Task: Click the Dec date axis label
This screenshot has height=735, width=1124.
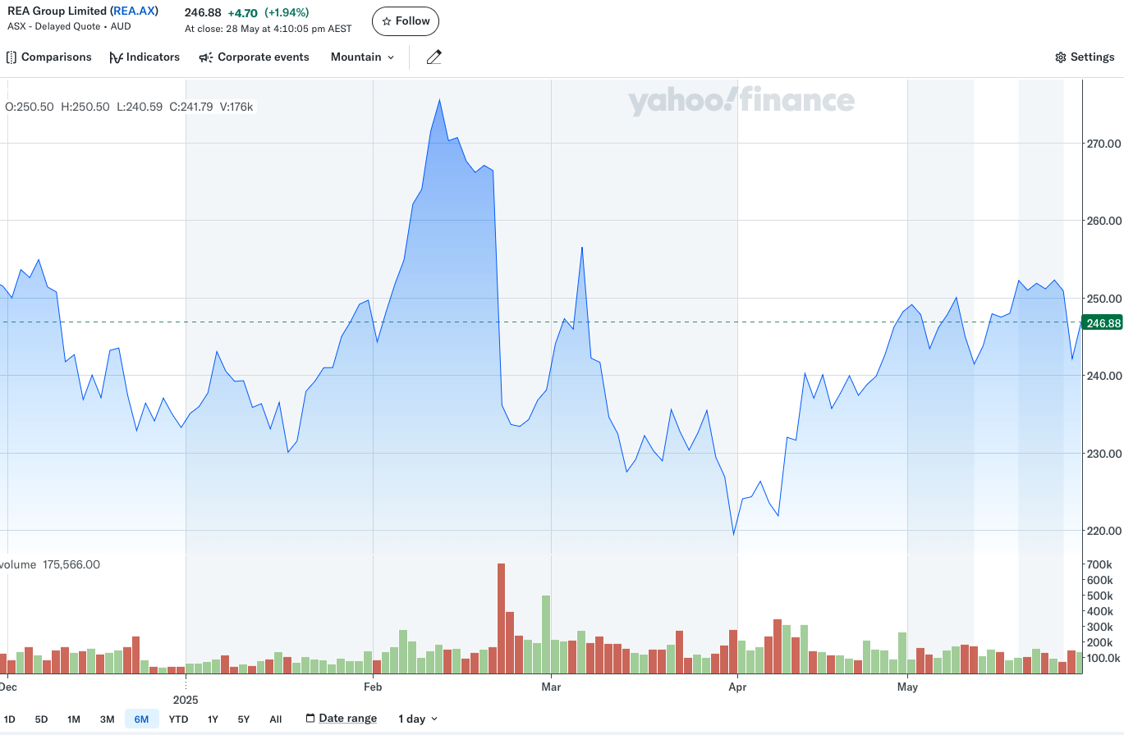Action: [x=8, y=687]
